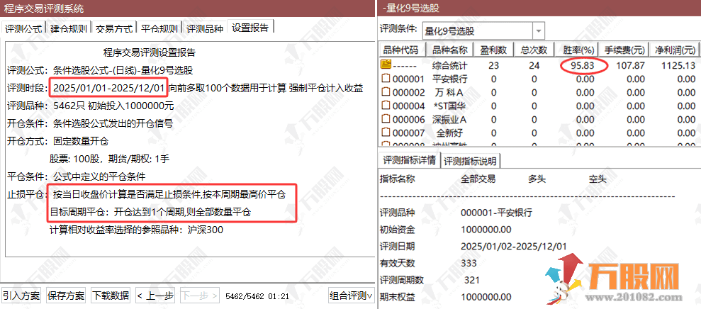The image size is (701, 309).
Task: Click the 保存方案 button
Action: pyautogui.click(x=66, y=296)
